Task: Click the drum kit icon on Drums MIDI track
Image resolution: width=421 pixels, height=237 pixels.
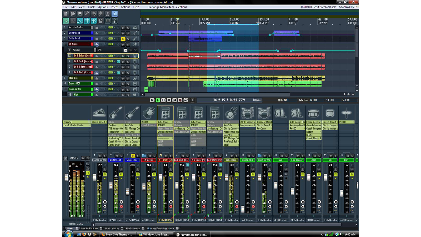Action: (x=135, y=84)
